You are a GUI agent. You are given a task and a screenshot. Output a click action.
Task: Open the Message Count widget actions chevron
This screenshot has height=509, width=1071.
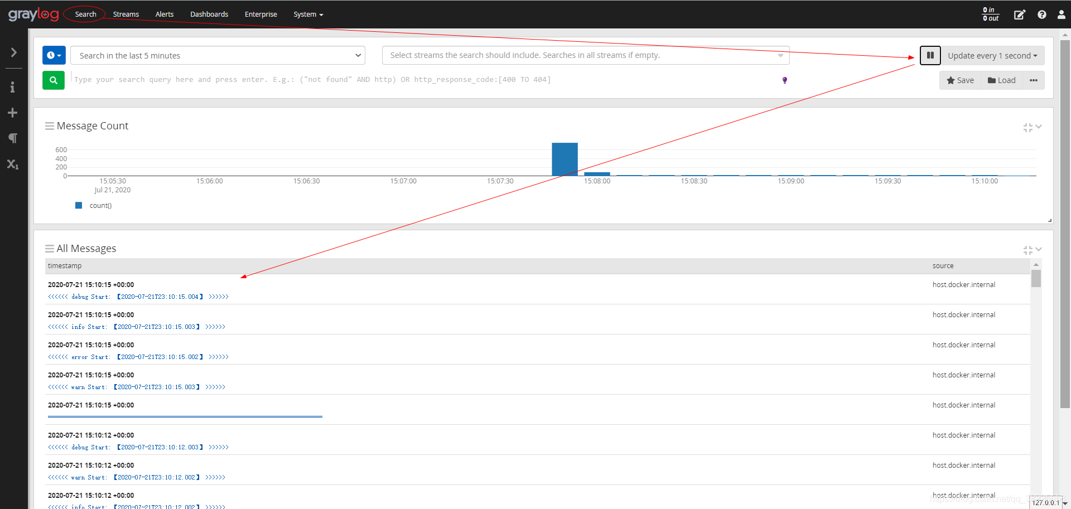point(1039,127)
